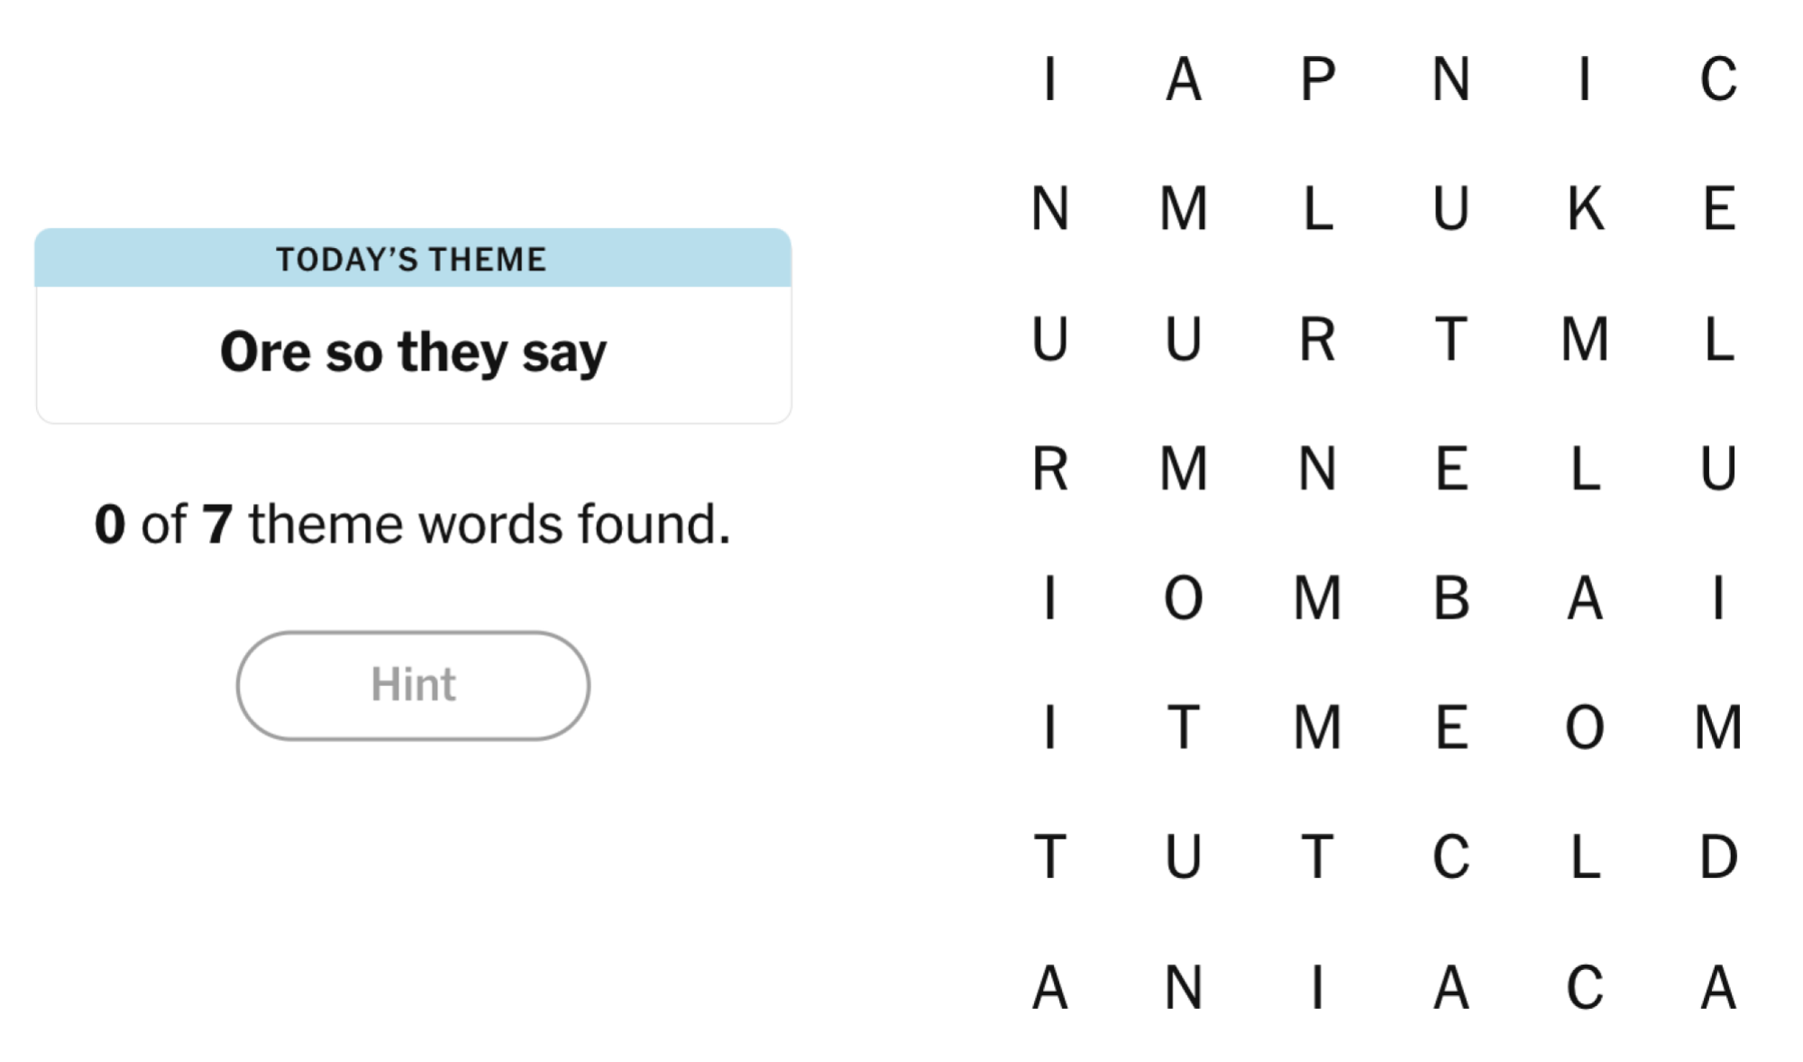This screenshot has height=1062, width=1803.
Task: Select the letter T in the third row
Action: (1454, 341)
